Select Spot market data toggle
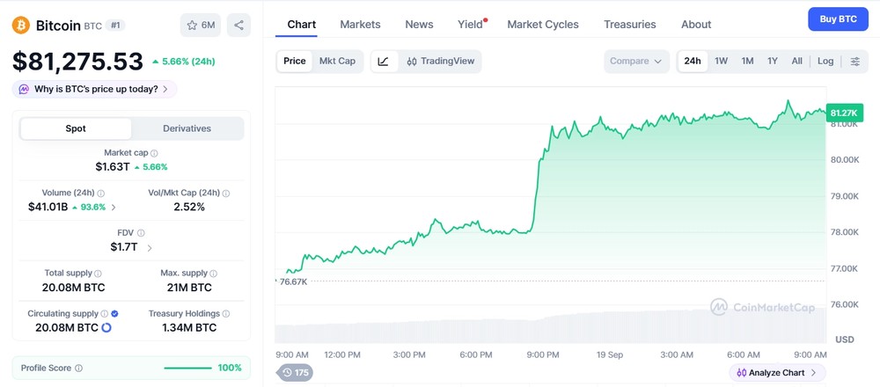Image resolution: width=880 pixels, height=387 pixels. coord(76,128)
